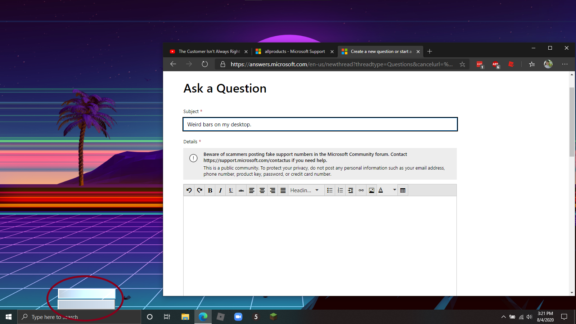Viewport: 576px width, 324px height.
Task: Toggle strikethrough formatting
Action: (x=241, y=190)
